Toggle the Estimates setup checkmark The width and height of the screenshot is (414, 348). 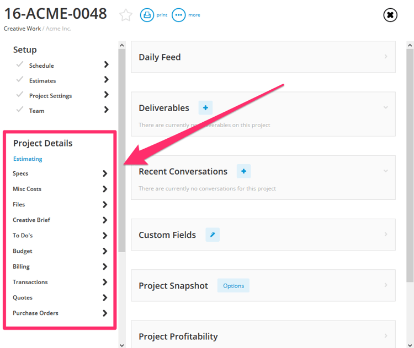click(x=20, y=80)
